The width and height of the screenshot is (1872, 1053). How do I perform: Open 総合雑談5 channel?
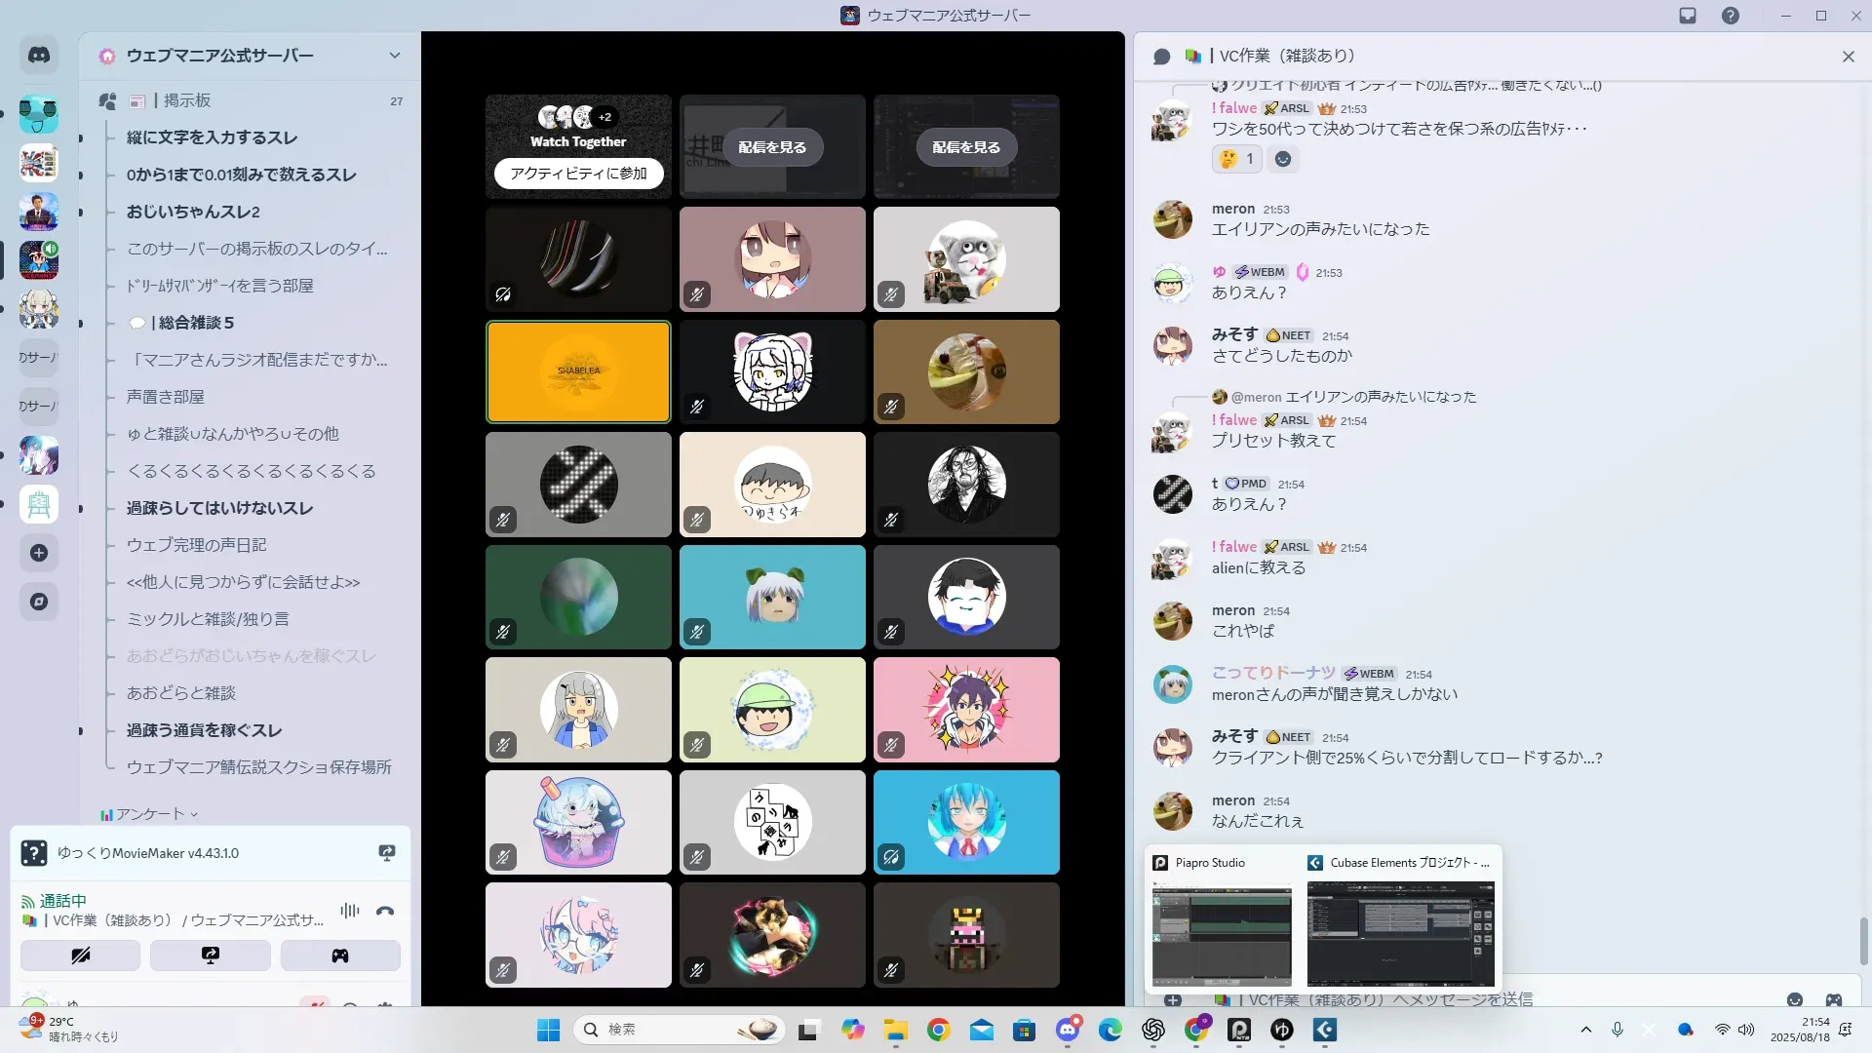coord(195,323)
